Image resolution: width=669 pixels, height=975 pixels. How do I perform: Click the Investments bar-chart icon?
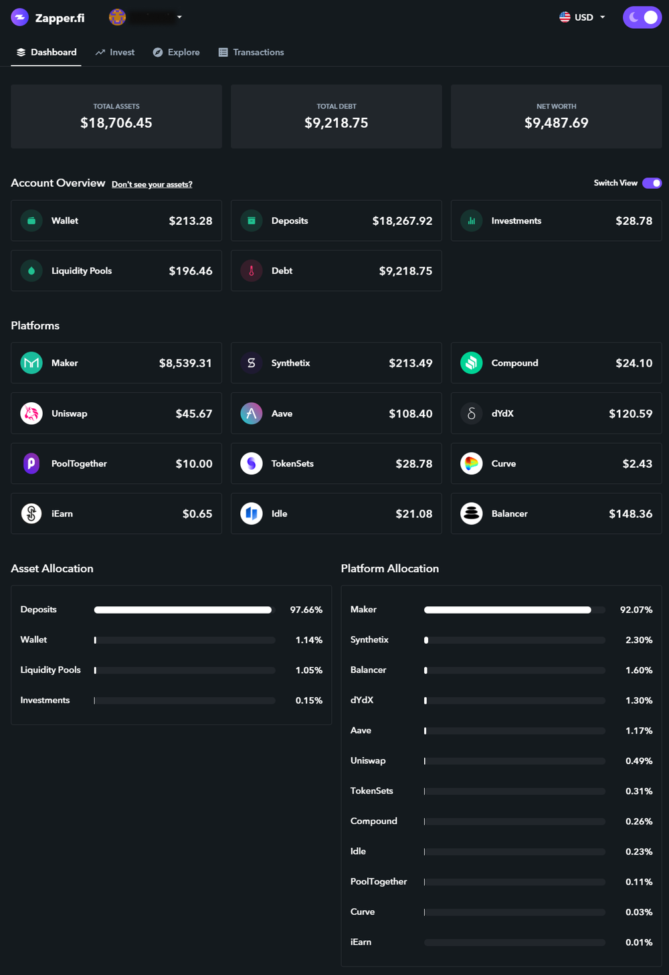[472, 221]
